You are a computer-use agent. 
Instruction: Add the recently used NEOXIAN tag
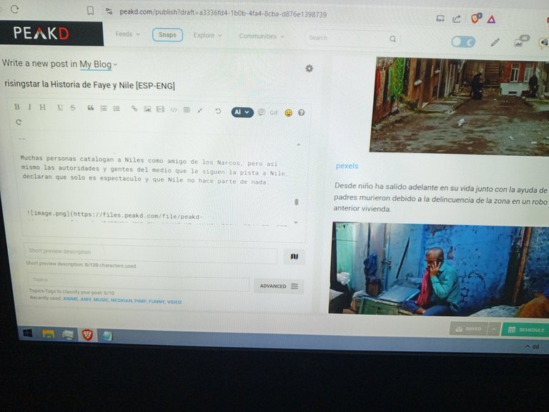pyautogui.click(x=122, y=300)
